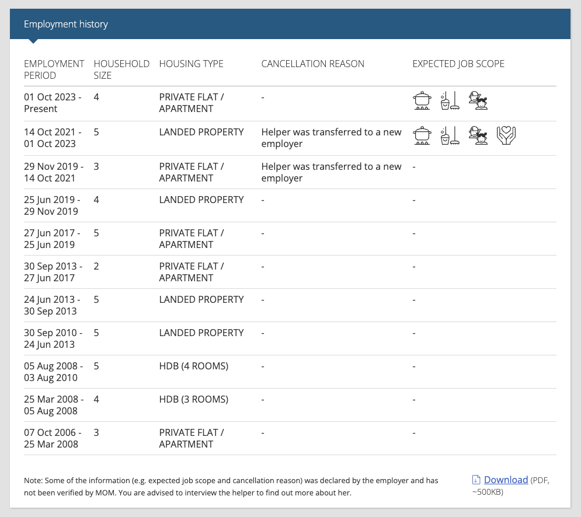This screenshot has width=581, height=517.
Task: Click the Employment history section header
Action: tap(290, 24)
